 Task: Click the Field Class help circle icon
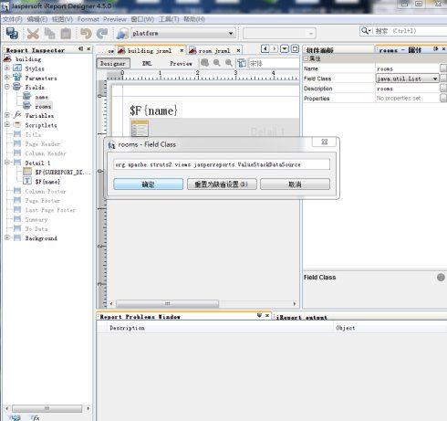click(x=441, y=278)
